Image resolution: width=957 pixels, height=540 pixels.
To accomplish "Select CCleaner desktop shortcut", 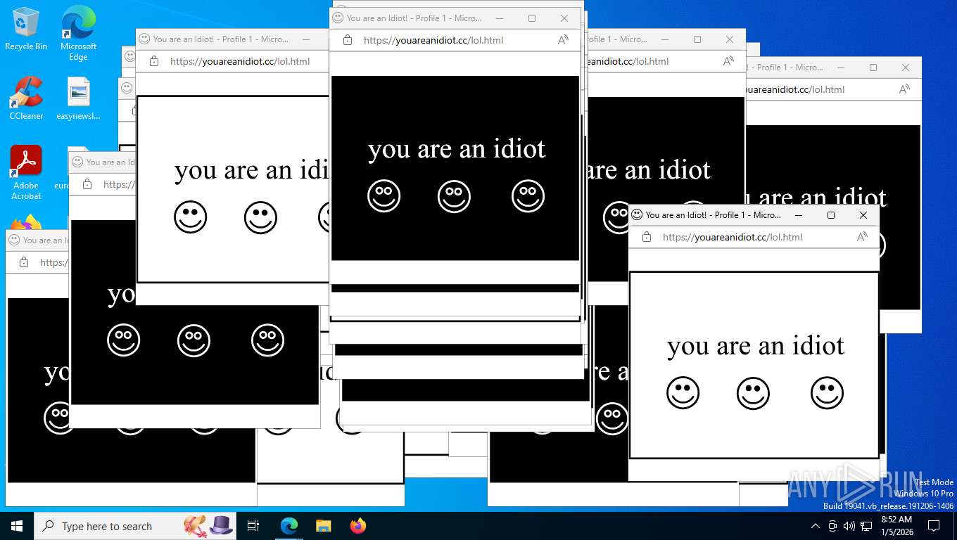I will click(26, 98).
